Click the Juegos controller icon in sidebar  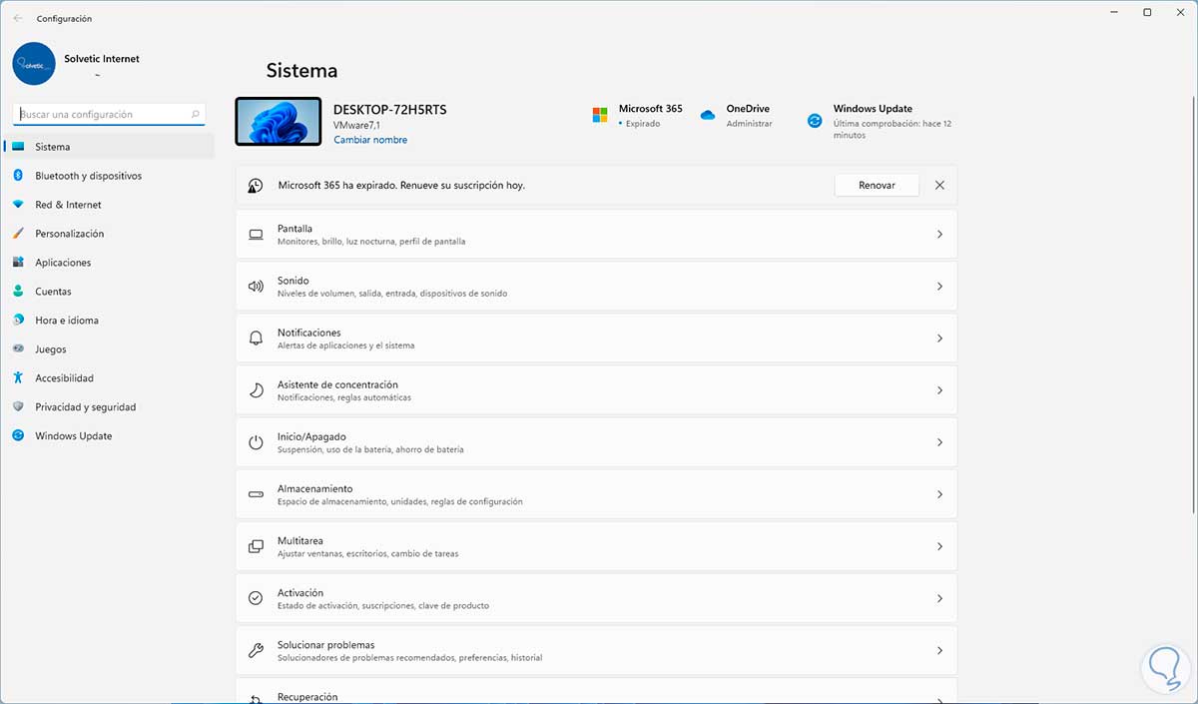[18, 350]
